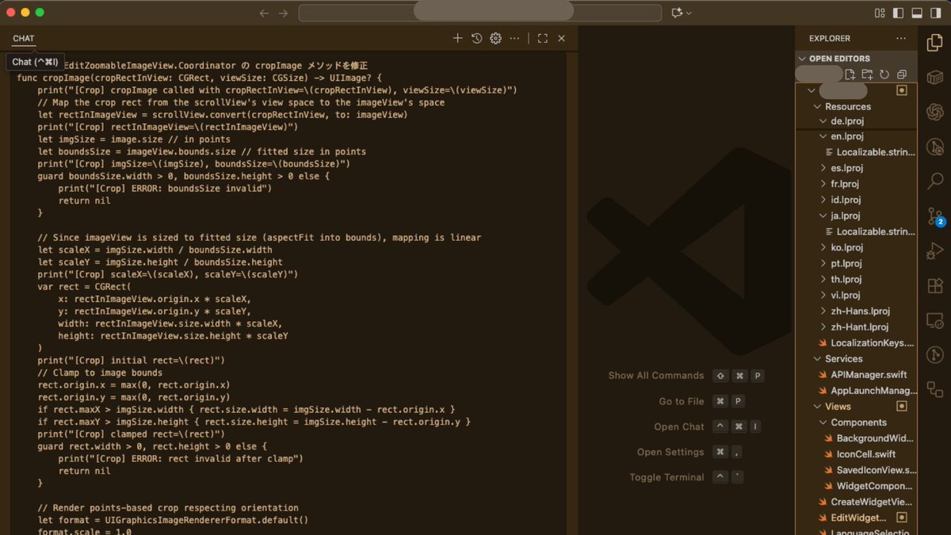Open the Search view in activity bar
The image size is (951, 535).
934,182
